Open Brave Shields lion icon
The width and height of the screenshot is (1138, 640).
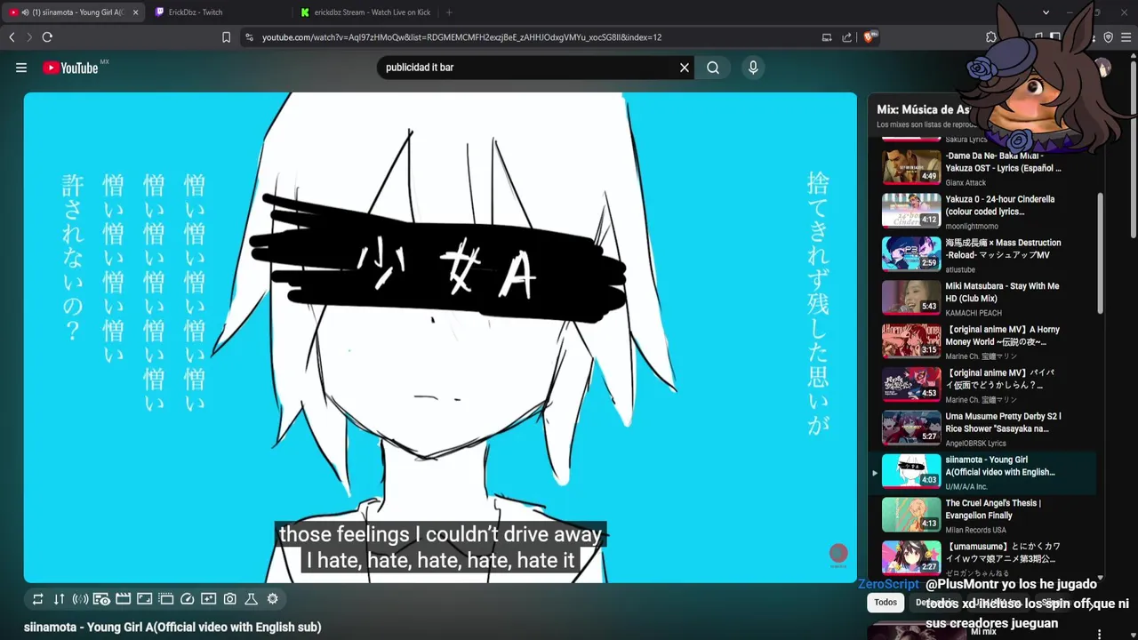pos(869,37)
